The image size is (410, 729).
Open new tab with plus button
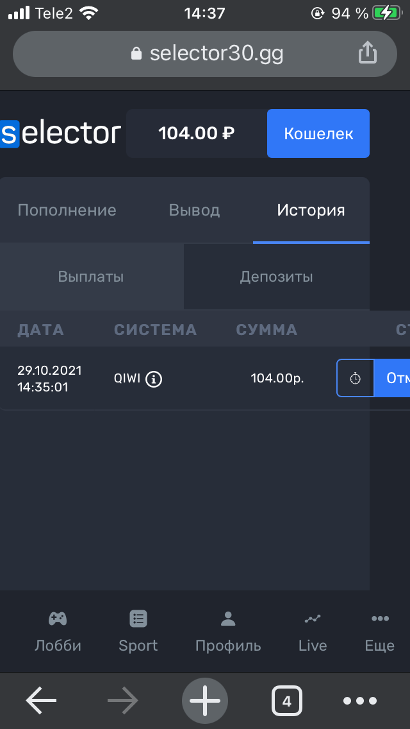[205, 701]
